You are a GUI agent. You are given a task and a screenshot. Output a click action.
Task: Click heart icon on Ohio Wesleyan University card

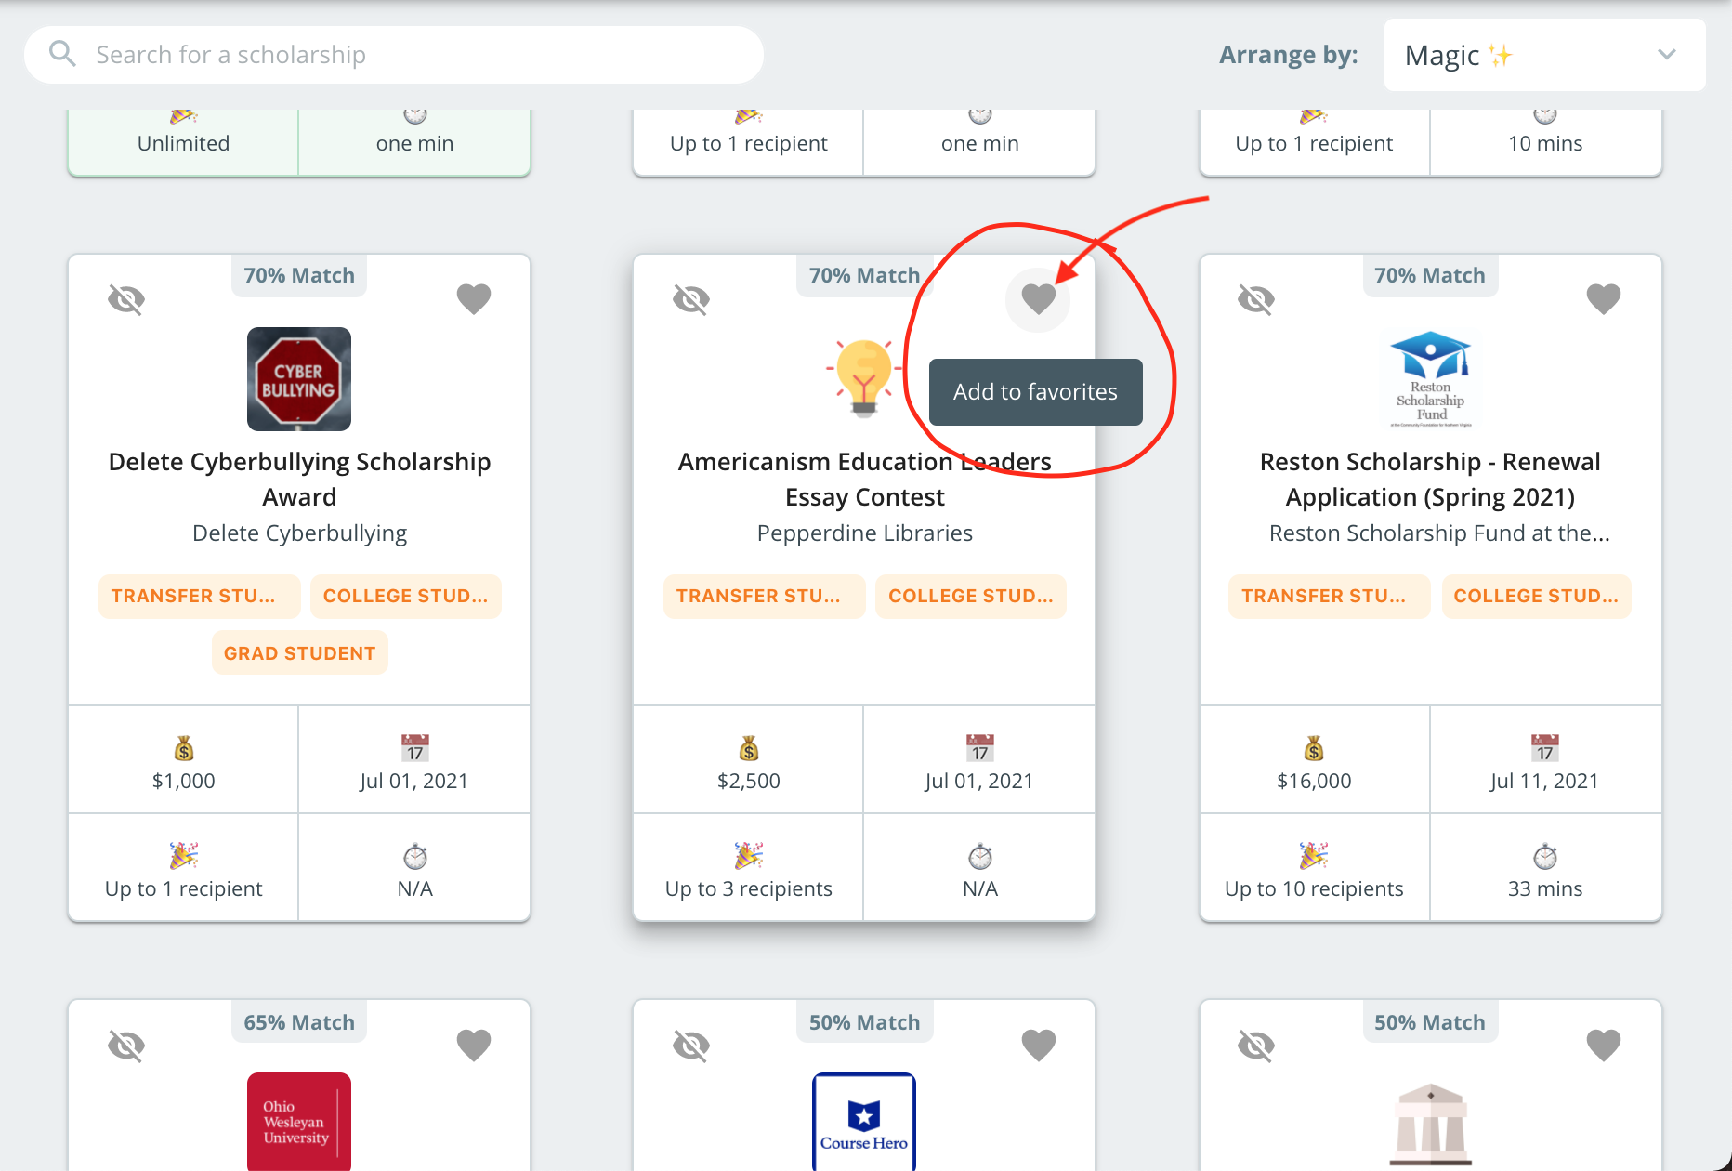click(x=474, y=1046)
